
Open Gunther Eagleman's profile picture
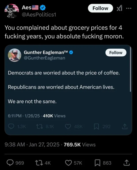coord(15,55)
